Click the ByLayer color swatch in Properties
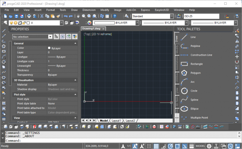 (x=49, y=48)
